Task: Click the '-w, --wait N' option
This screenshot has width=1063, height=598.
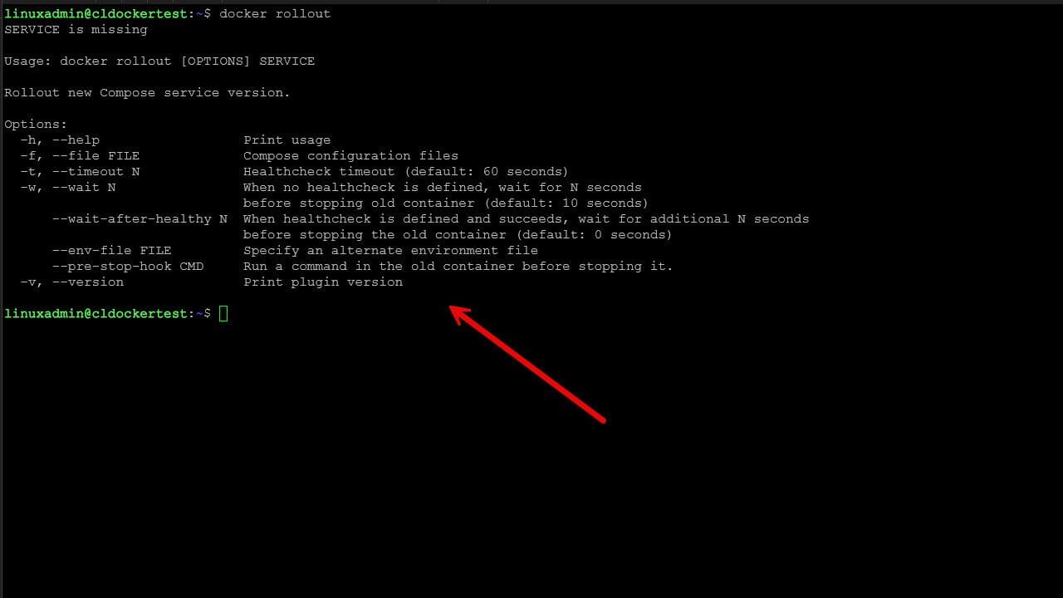Action: click(68, 187)
